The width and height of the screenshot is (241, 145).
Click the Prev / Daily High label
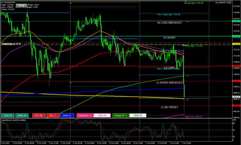coord(169,15)
